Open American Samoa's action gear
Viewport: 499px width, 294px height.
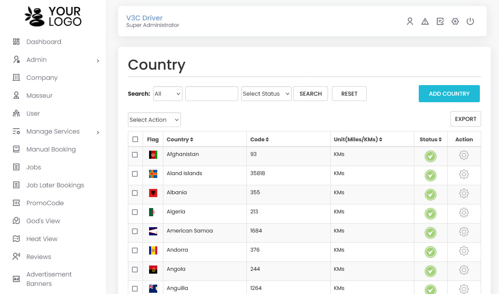(464, 232)
